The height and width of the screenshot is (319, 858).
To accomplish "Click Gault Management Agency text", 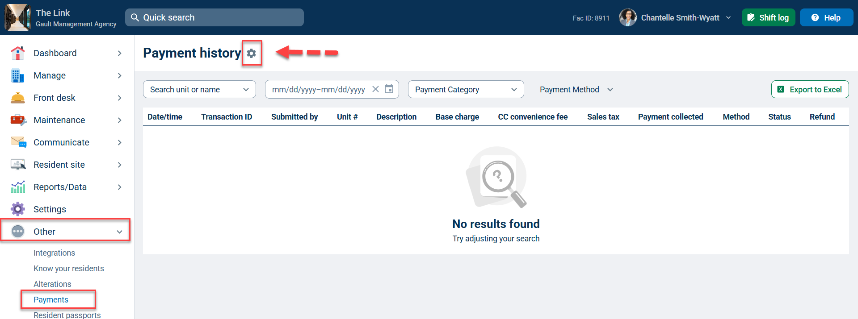I will click(76, 24).
